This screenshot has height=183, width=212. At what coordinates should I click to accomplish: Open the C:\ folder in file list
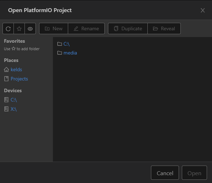coord(66,44)
